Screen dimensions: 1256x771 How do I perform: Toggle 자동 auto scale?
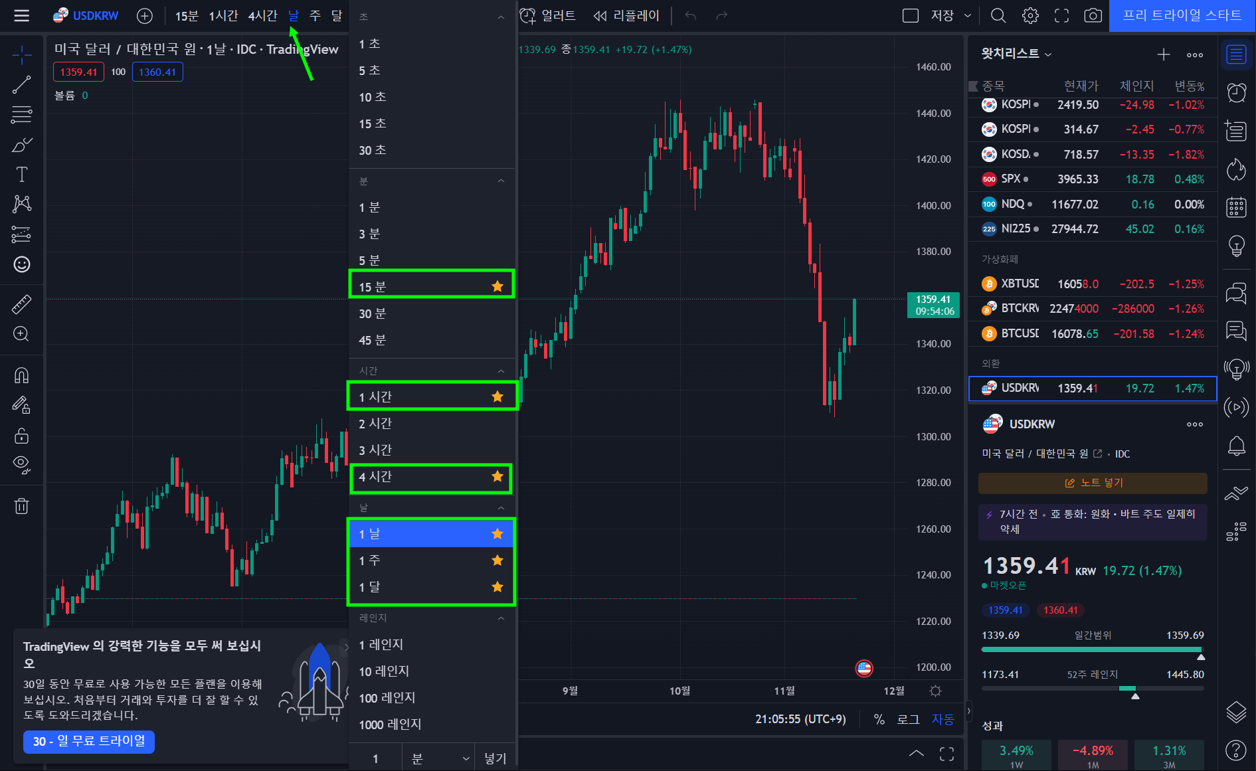(x=942, y=719)
